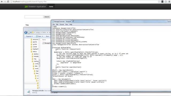171x96 pixels.
Task: Select config folder in Explorer tree
Action: pos(36,64)
